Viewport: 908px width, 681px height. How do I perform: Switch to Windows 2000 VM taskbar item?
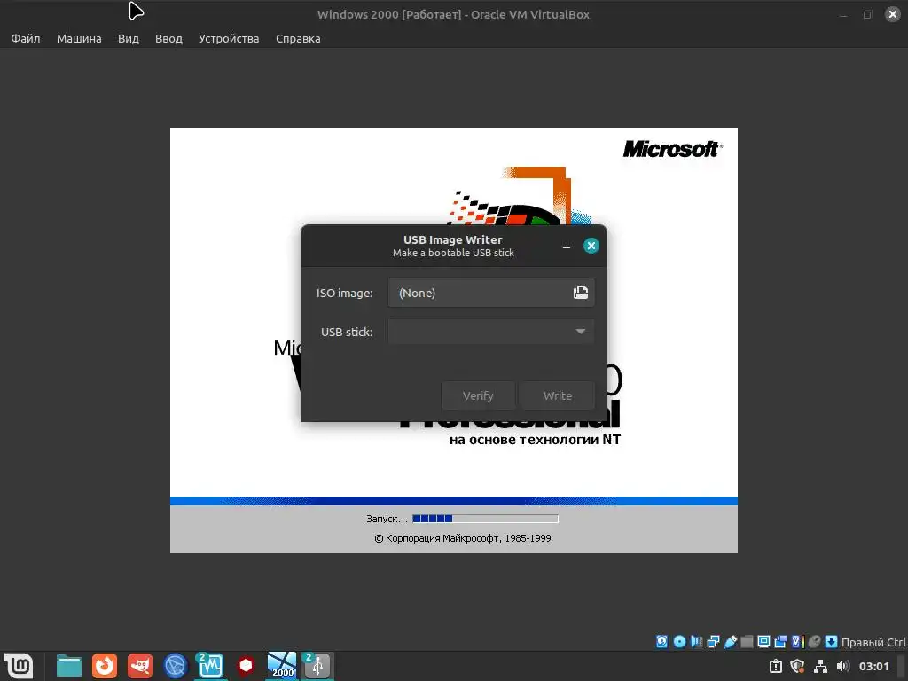point(282,665)
